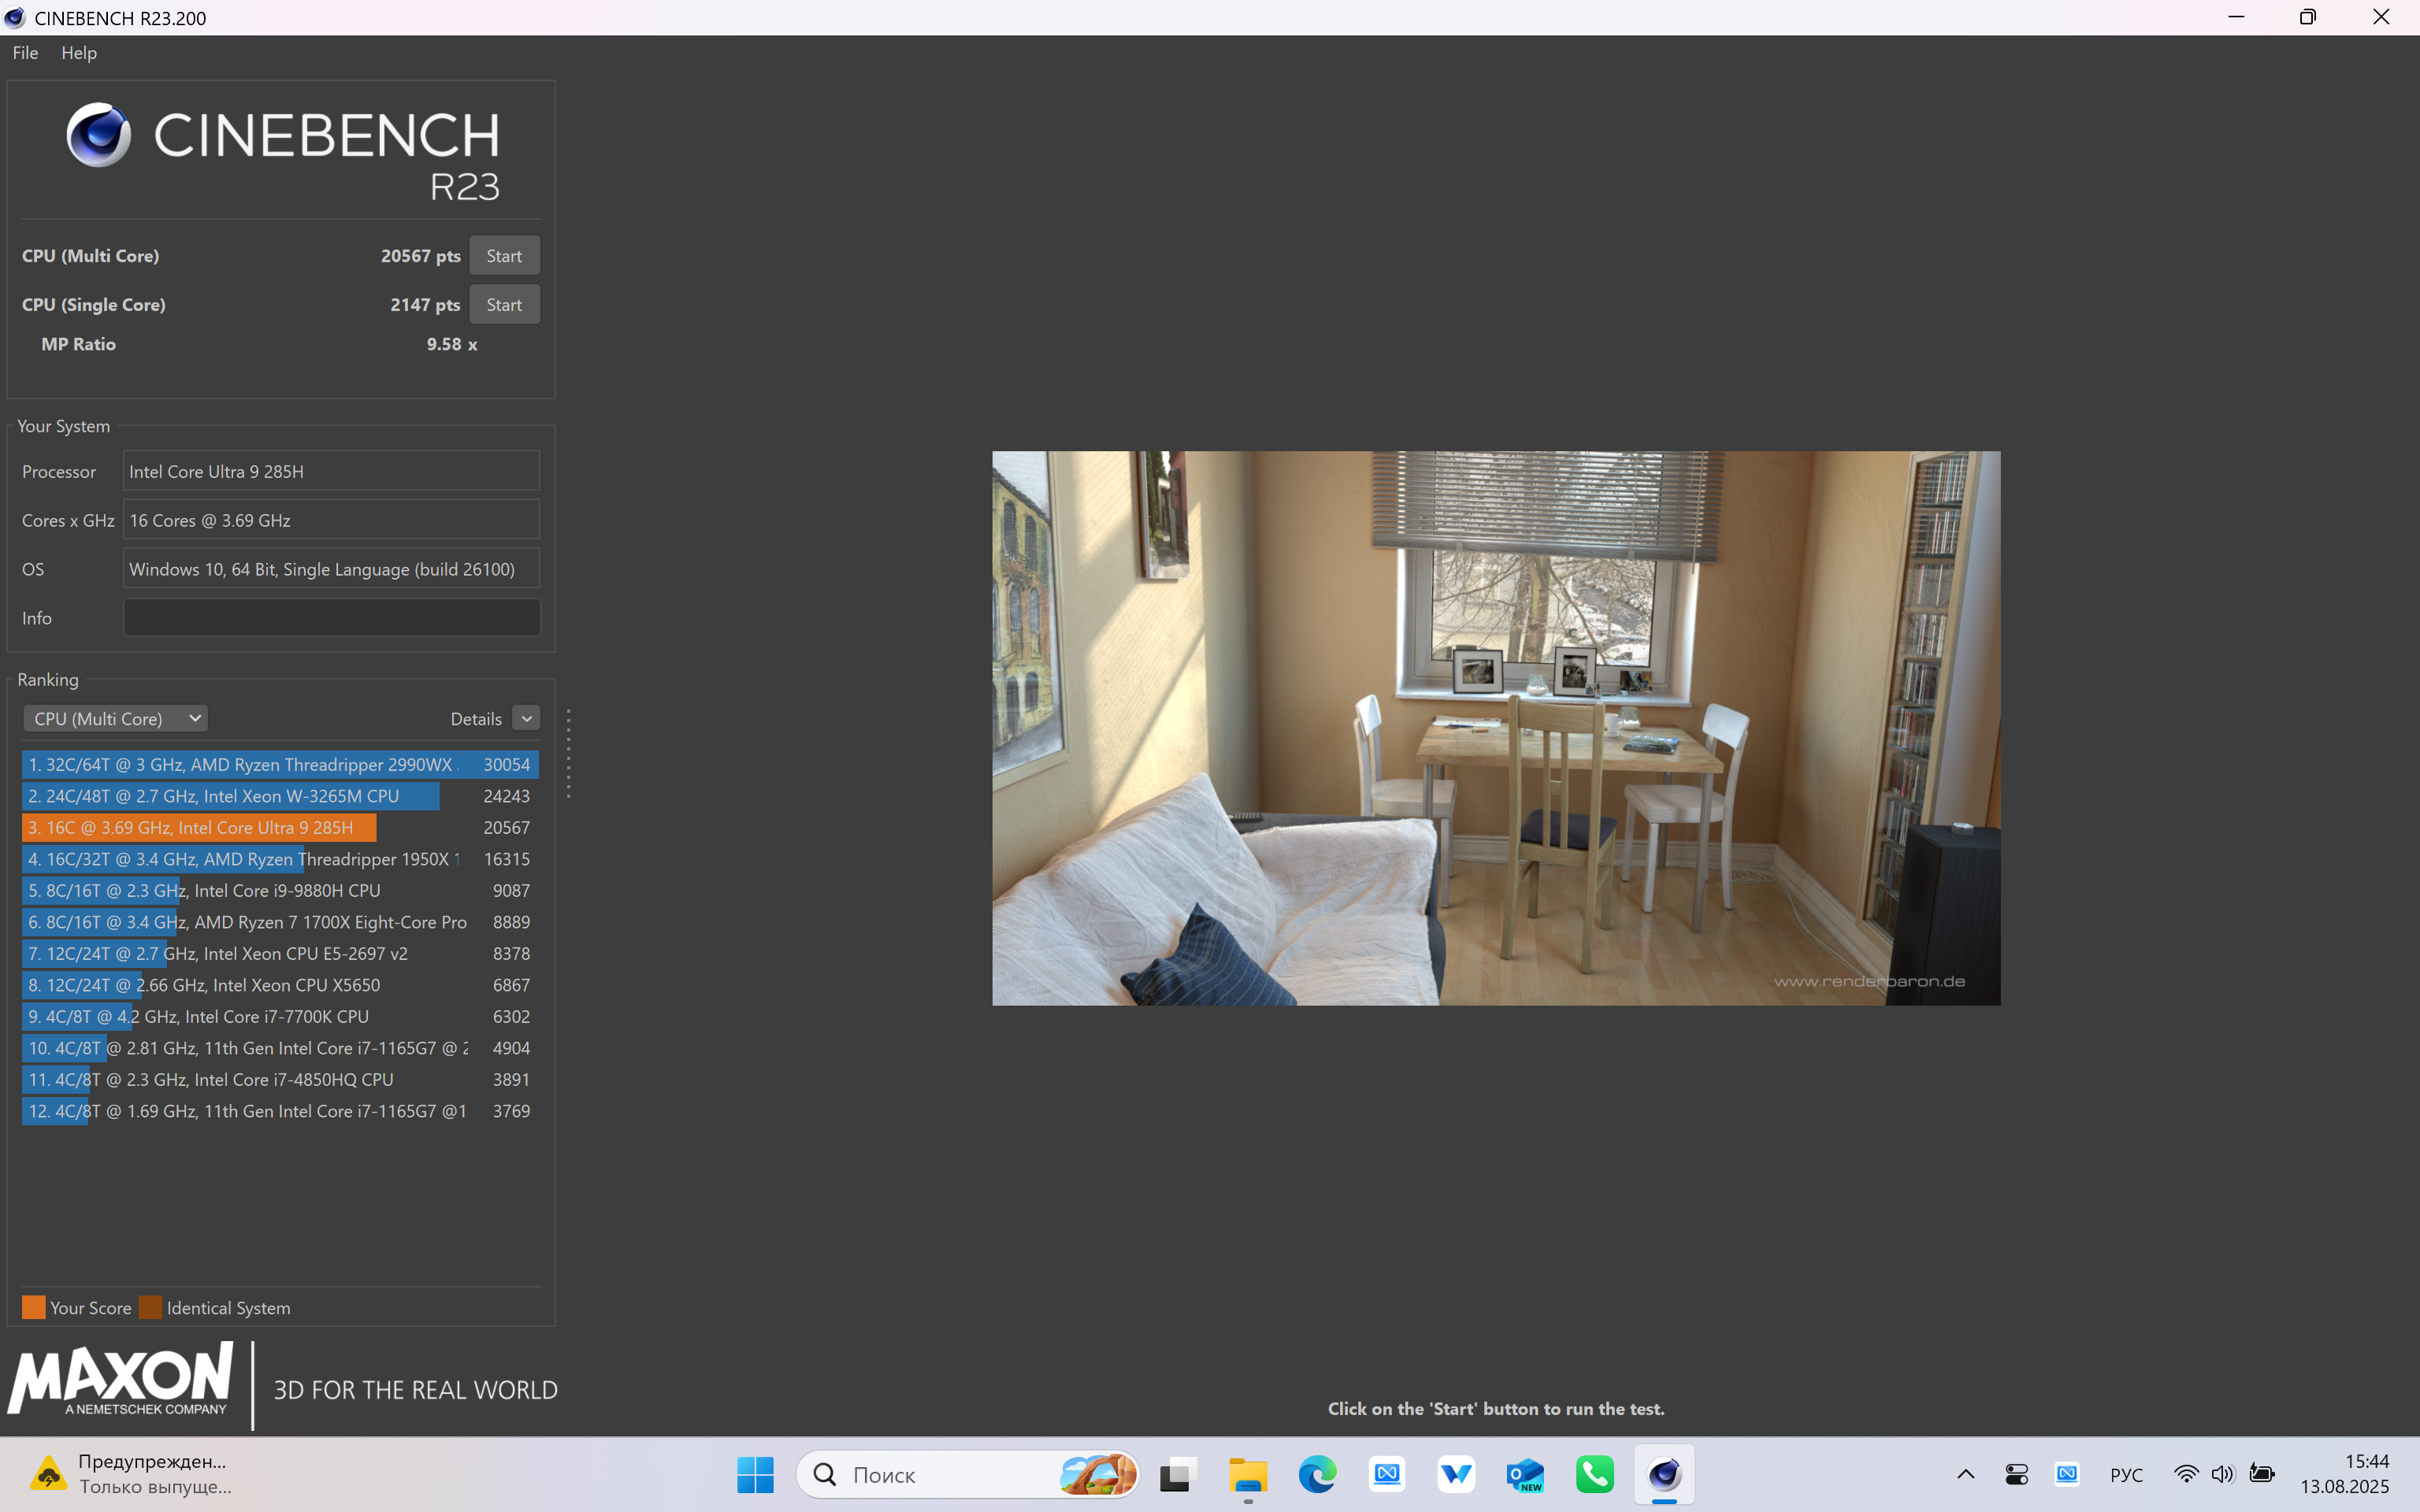The height and width of the screenshot is (1512, 2420).
Task: Start the CPU Multi Core test
Action: [x=504, y=256]
